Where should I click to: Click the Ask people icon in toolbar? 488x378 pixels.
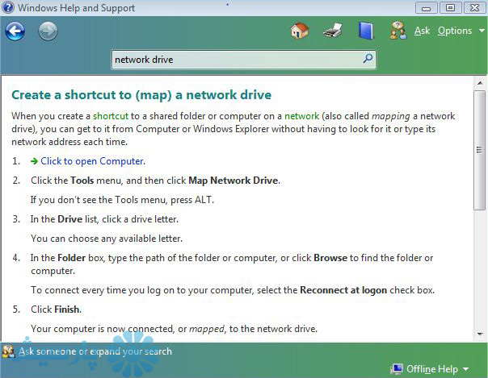tap(398, 31)
